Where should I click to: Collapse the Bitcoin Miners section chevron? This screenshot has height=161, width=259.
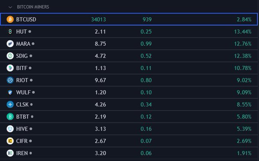10,7
